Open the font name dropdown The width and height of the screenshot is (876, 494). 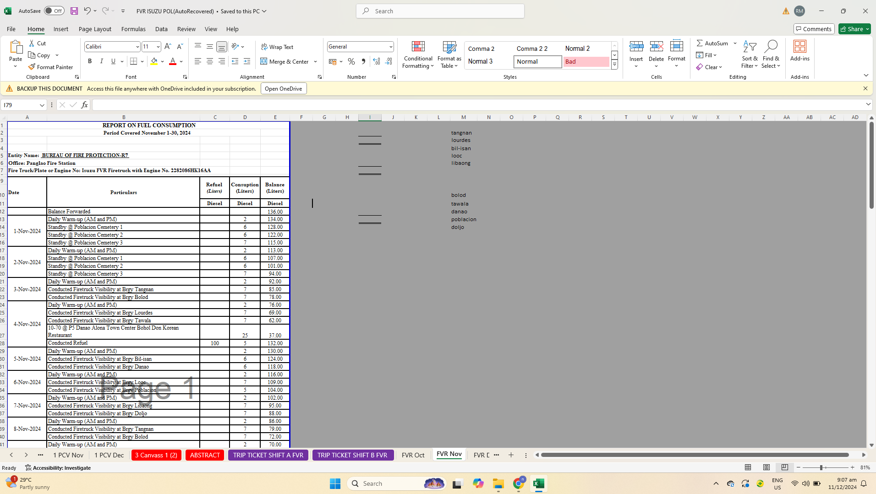coord(137,47)
